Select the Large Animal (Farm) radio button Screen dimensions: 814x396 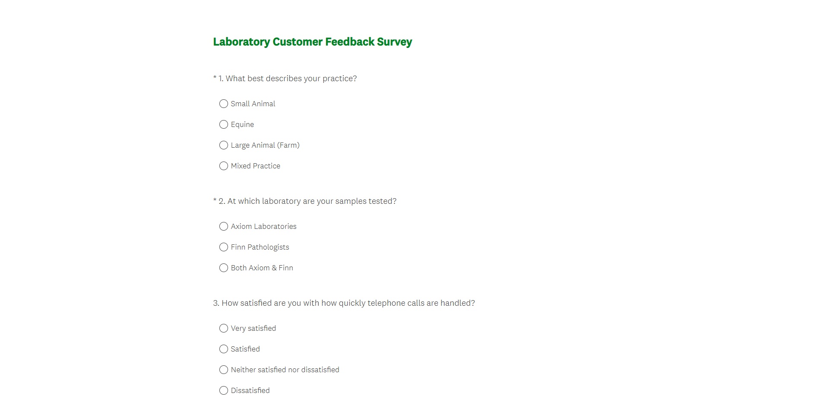pos(224,145)
